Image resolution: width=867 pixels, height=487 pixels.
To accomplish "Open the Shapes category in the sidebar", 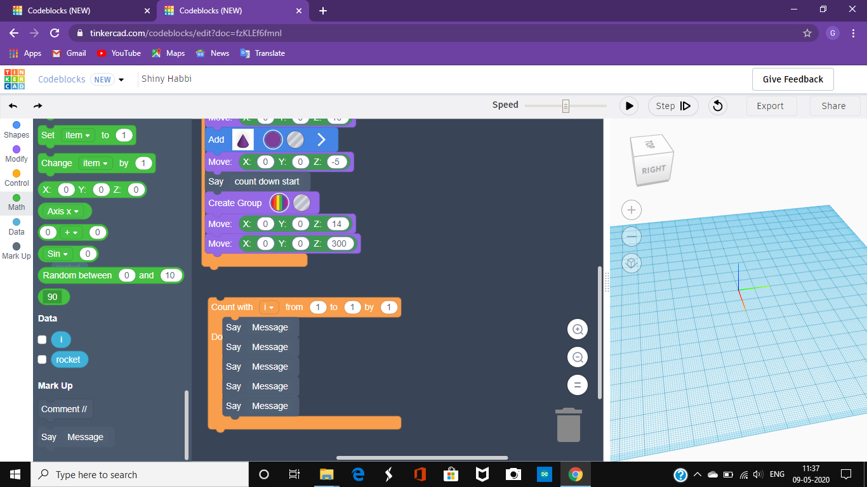I will click(16, 129).
